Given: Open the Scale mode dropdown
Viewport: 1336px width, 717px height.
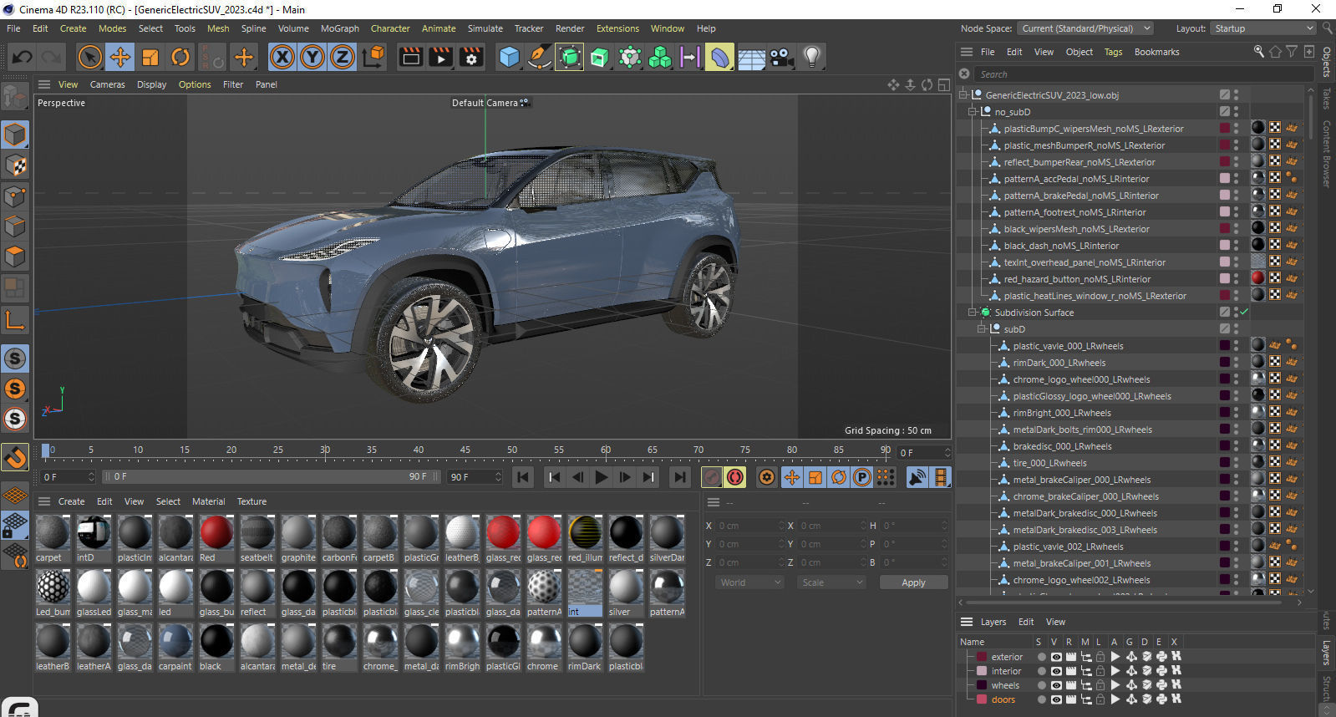Looking at the screenshot, I should coord(831,582).
